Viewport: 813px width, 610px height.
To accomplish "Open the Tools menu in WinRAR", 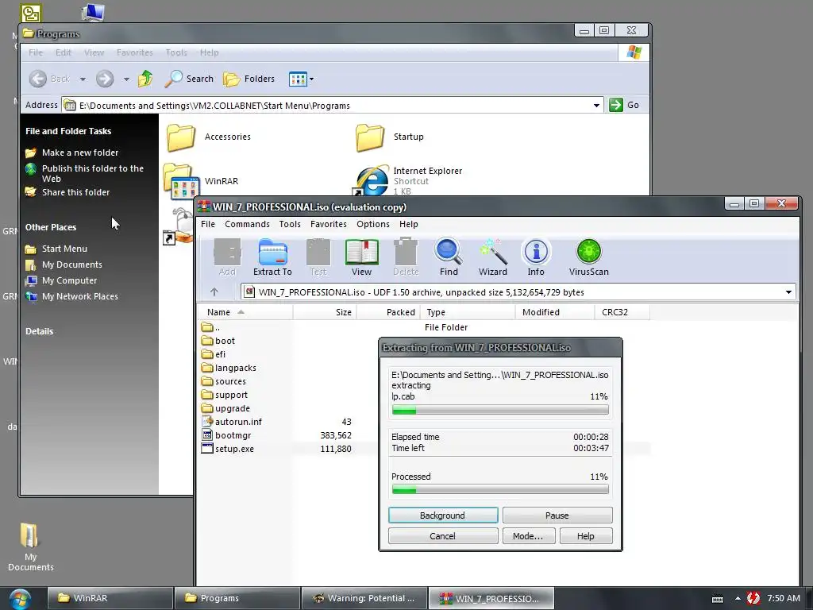I will point(290,224).
